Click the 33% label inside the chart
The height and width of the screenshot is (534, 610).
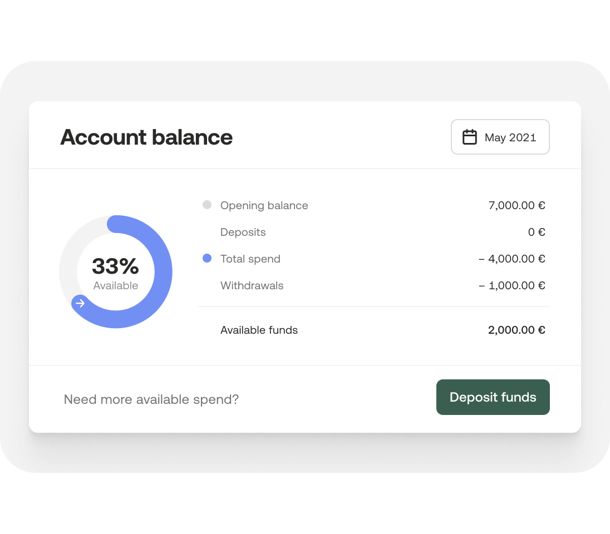pos(115,266)
